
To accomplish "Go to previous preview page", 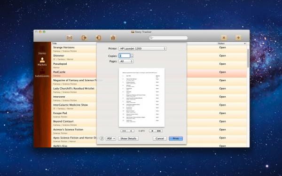I will [x=131, y=131].
